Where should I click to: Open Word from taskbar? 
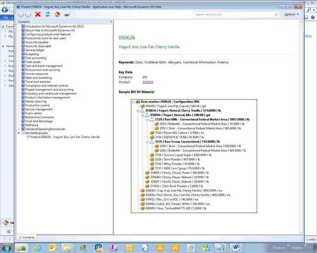click(236, 248)
